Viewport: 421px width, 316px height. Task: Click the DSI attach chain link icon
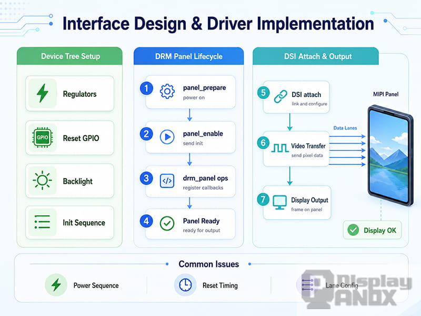(x=280, y=97)
